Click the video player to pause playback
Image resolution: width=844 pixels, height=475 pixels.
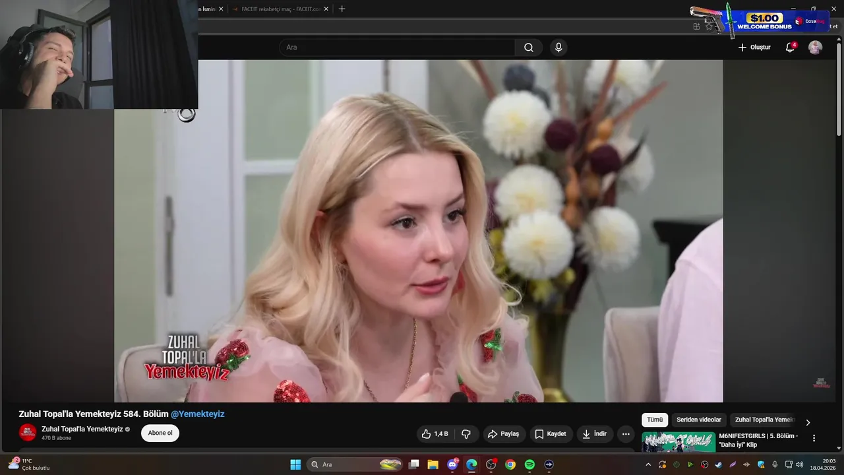tap(419, 231)
